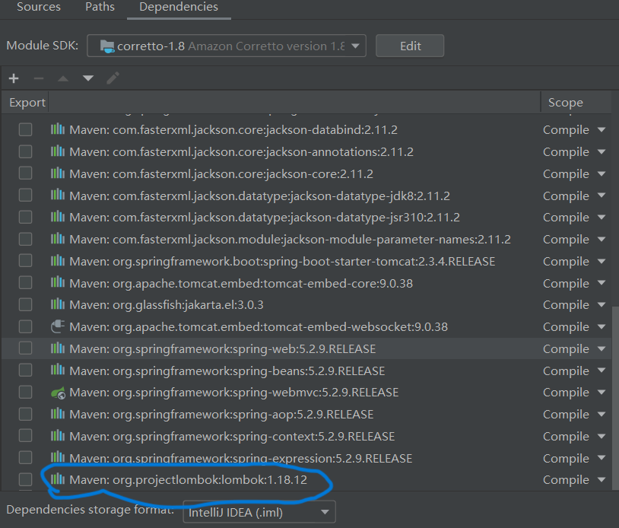
Task: Check Export box for spring-web
Action: click(26, 348)
